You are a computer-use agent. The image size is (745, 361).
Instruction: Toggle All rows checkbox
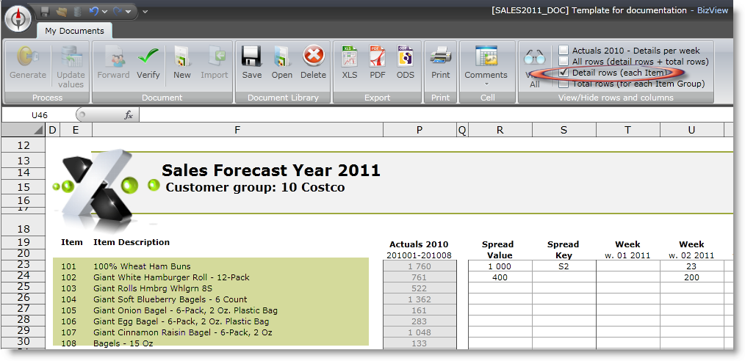(564, 61)
